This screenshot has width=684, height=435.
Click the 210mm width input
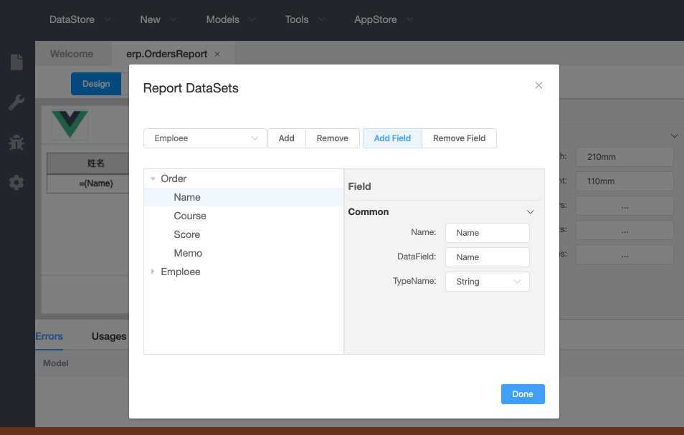[624, 157]
